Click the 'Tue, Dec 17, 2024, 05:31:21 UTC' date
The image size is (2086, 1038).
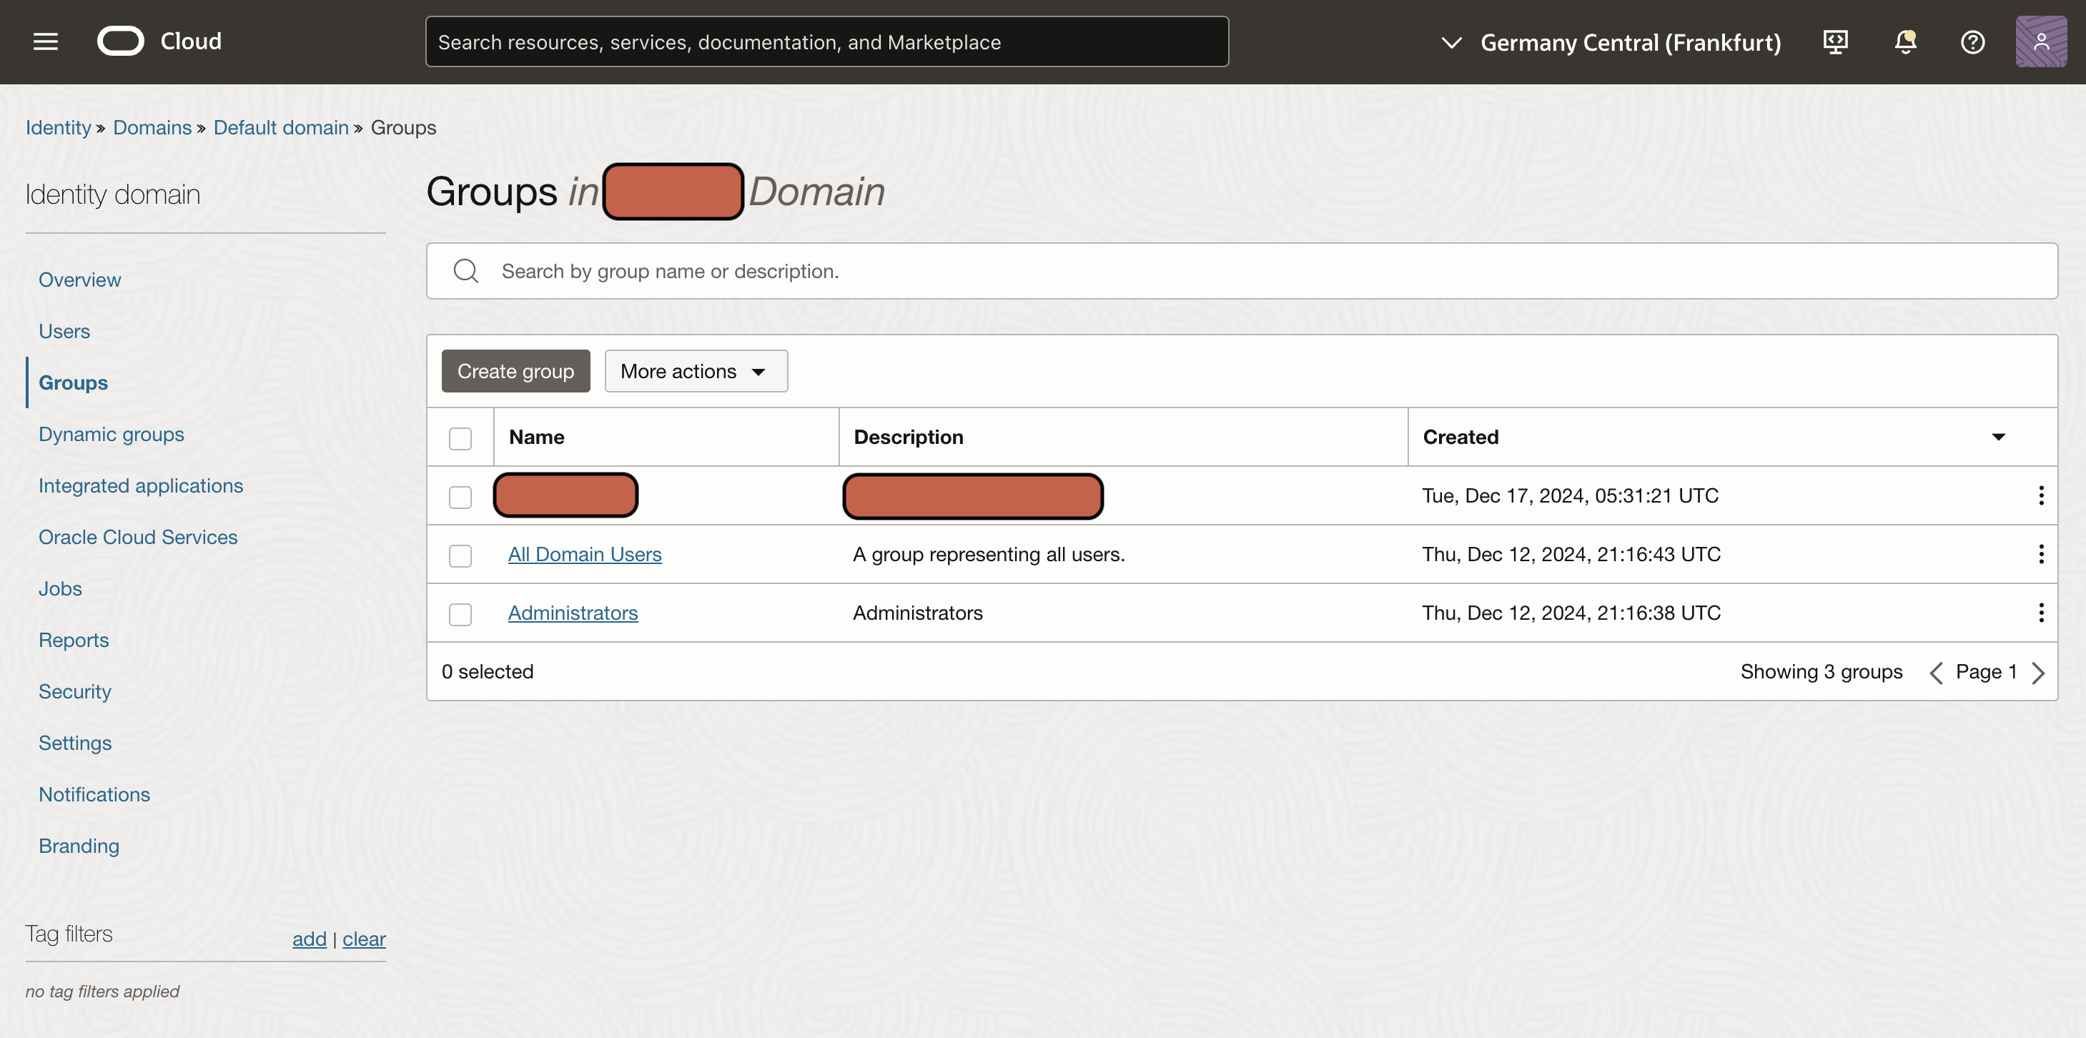[x=1570, y=495]
